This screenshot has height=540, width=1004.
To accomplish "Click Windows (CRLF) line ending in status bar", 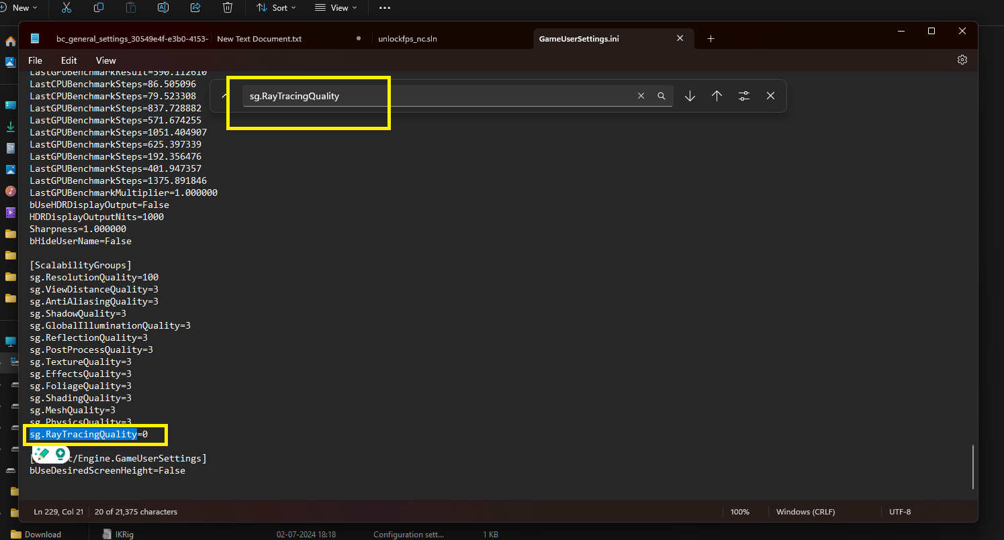I will click(805, 512).
